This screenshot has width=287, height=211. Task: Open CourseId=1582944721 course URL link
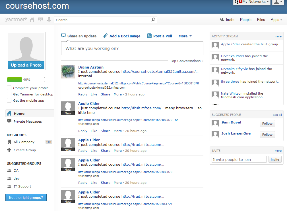(125, 204)
